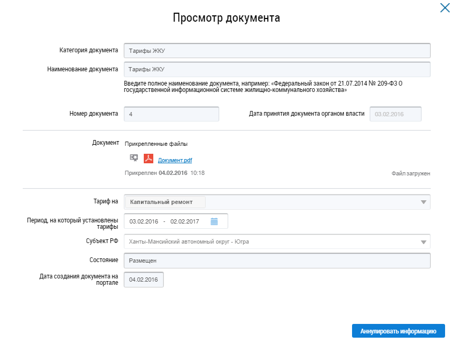Click the electronic signature certificate icon
Viewport: 453px width, 344px height.
pyautogui.click(x=134, y=158)
